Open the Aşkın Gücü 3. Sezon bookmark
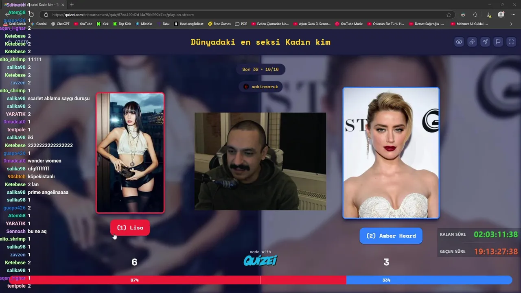 coord(312,24)
